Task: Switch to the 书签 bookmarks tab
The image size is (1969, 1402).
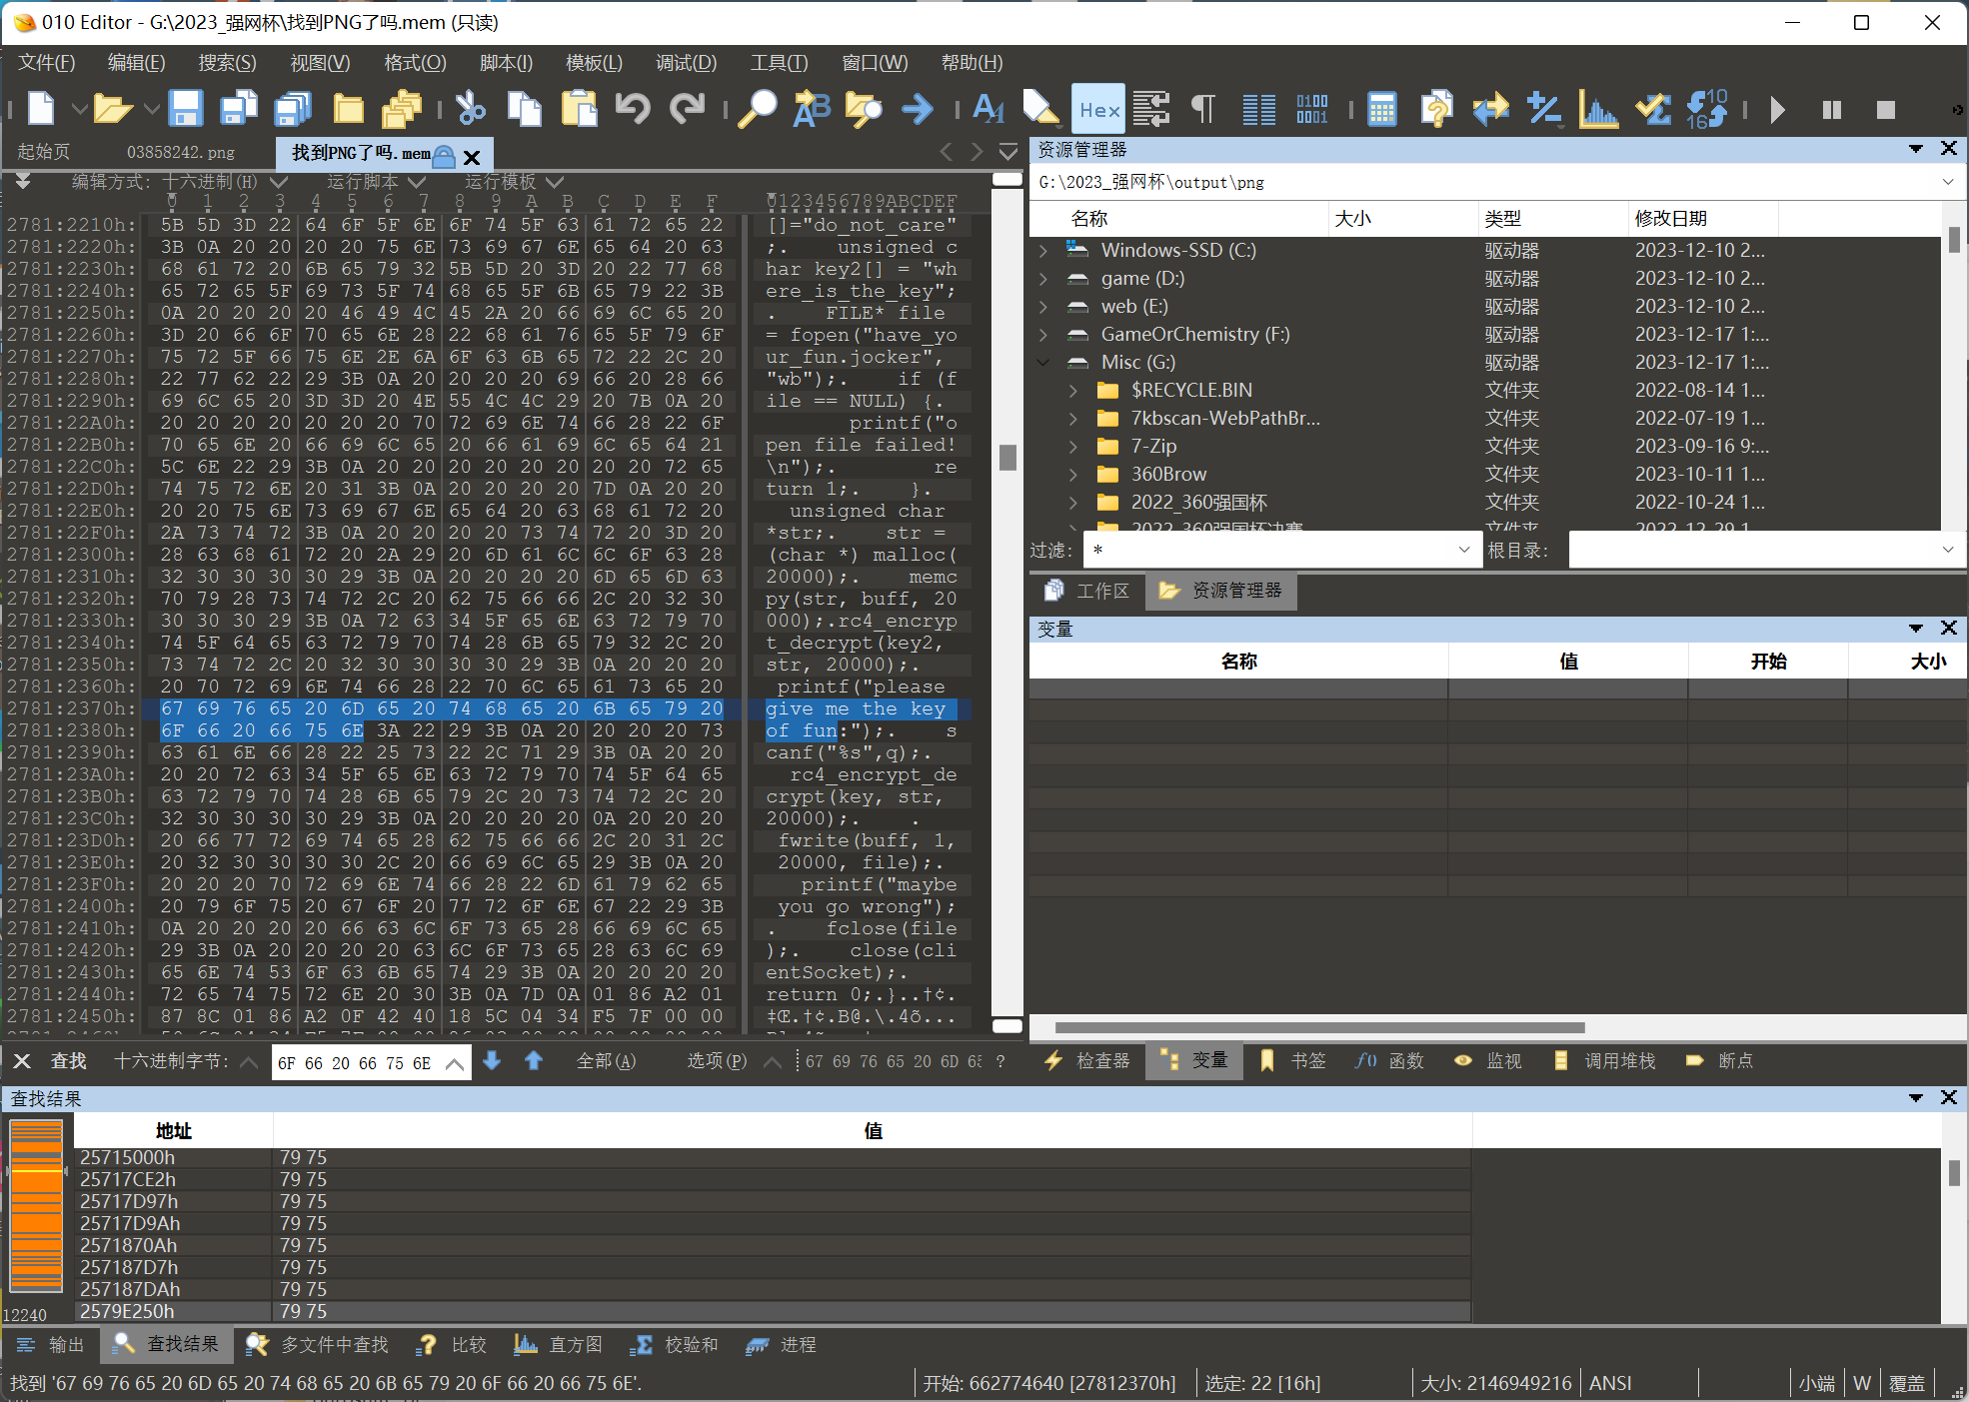Action: pyautogui.click(x=1293, y=1061)
